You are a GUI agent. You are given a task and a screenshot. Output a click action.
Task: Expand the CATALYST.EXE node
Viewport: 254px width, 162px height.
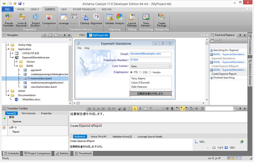pyautogui.click(x=13, y=53)
